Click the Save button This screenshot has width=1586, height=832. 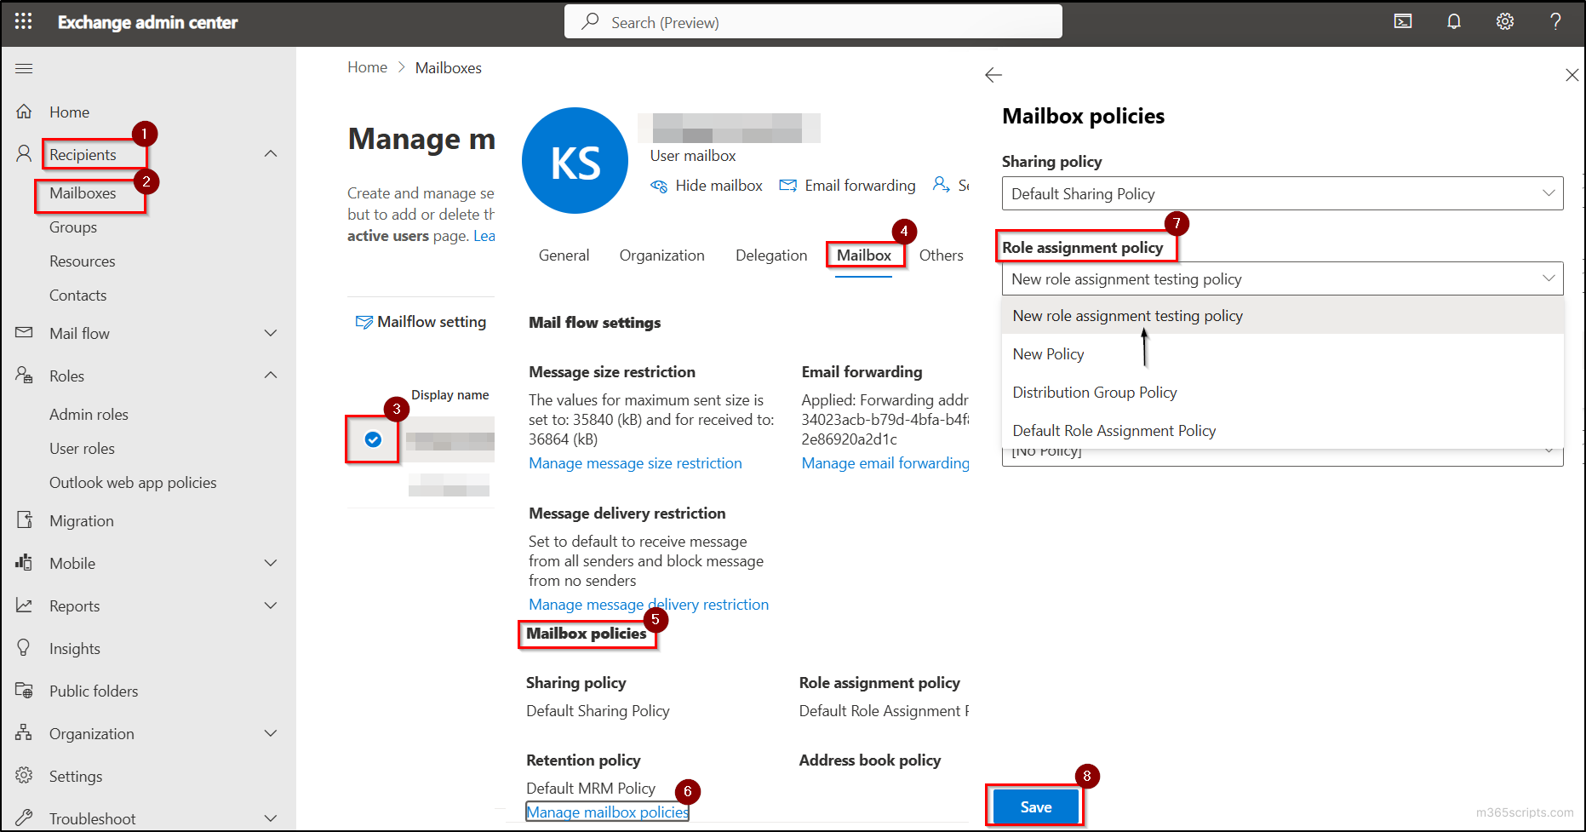click(1034, 806)
